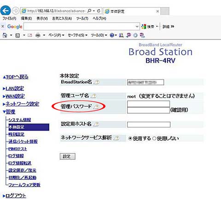221x213 pixels.
Task: Click the address bar search magnifier icon
Action: coord(89,11)
